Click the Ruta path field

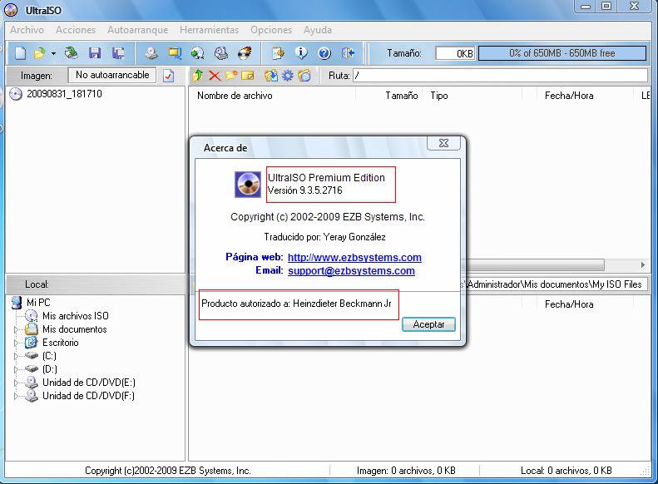[x=500, y=76]
